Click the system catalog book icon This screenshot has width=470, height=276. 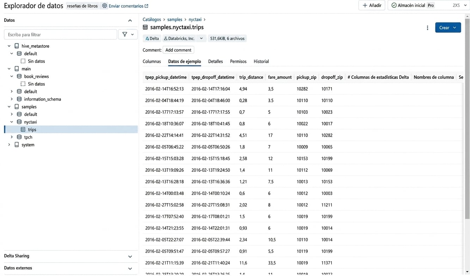(17, 145)
